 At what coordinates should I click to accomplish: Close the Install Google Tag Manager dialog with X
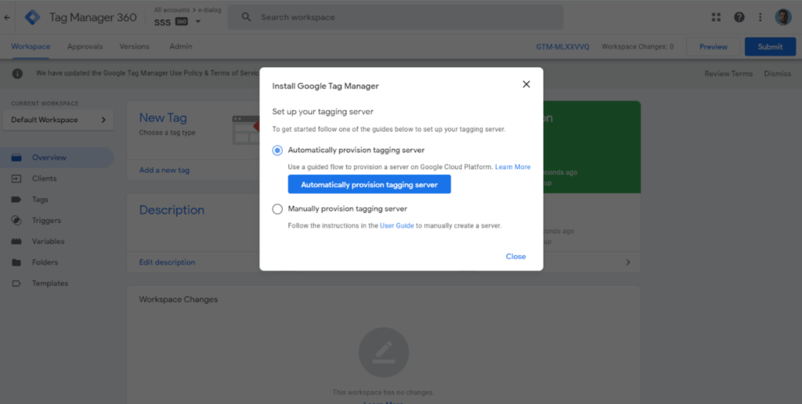(x=526, y=85)
